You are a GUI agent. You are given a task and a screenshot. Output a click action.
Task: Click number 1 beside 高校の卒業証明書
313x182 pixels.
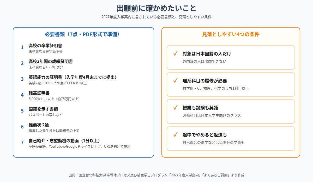tap(22, 47)
